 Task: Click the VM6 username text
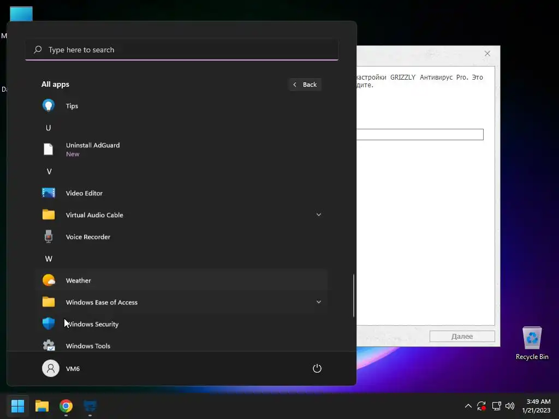[73, 369]
